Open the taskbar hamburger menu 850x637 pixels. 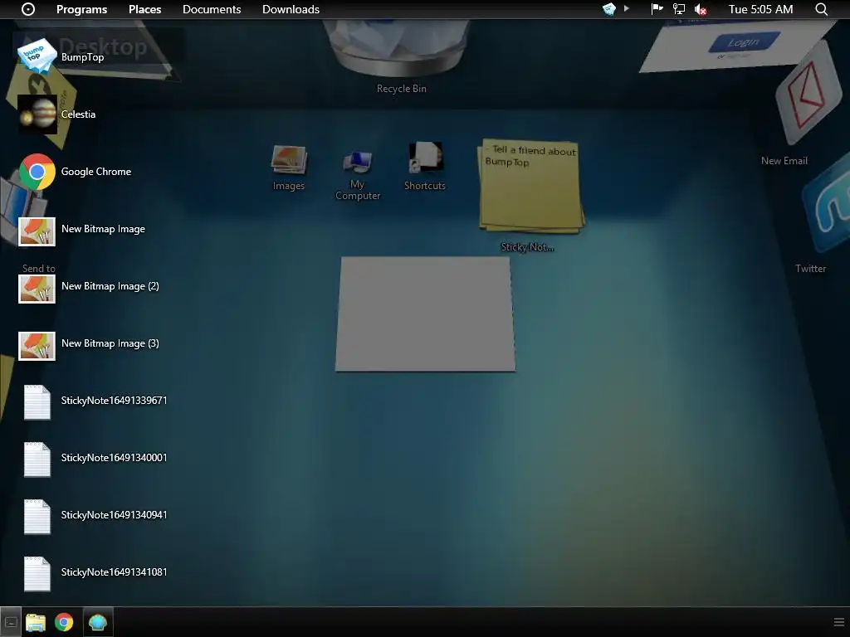[838, 622]
